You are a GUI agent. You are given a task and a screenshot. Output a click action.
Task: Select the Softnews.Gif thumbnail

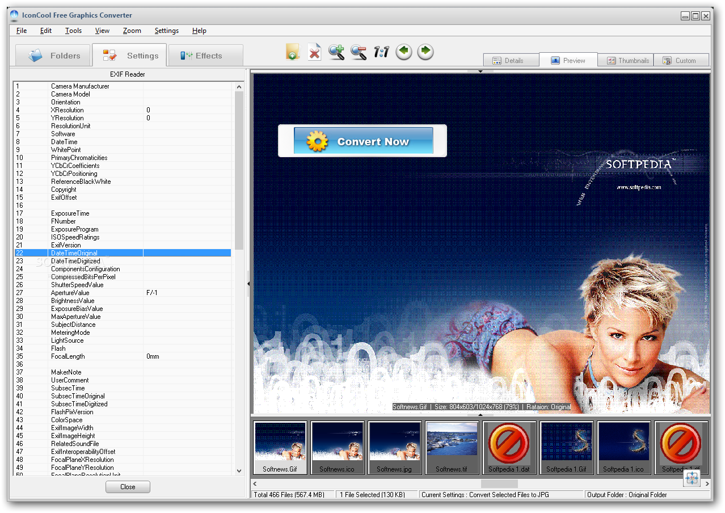(280, 447)
